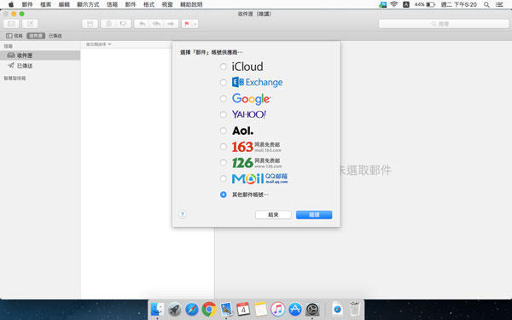Viewport: 512px width, 320px height.
Task: Click the Get Mail envelope toolbar icon
Action: pos(11,24)
